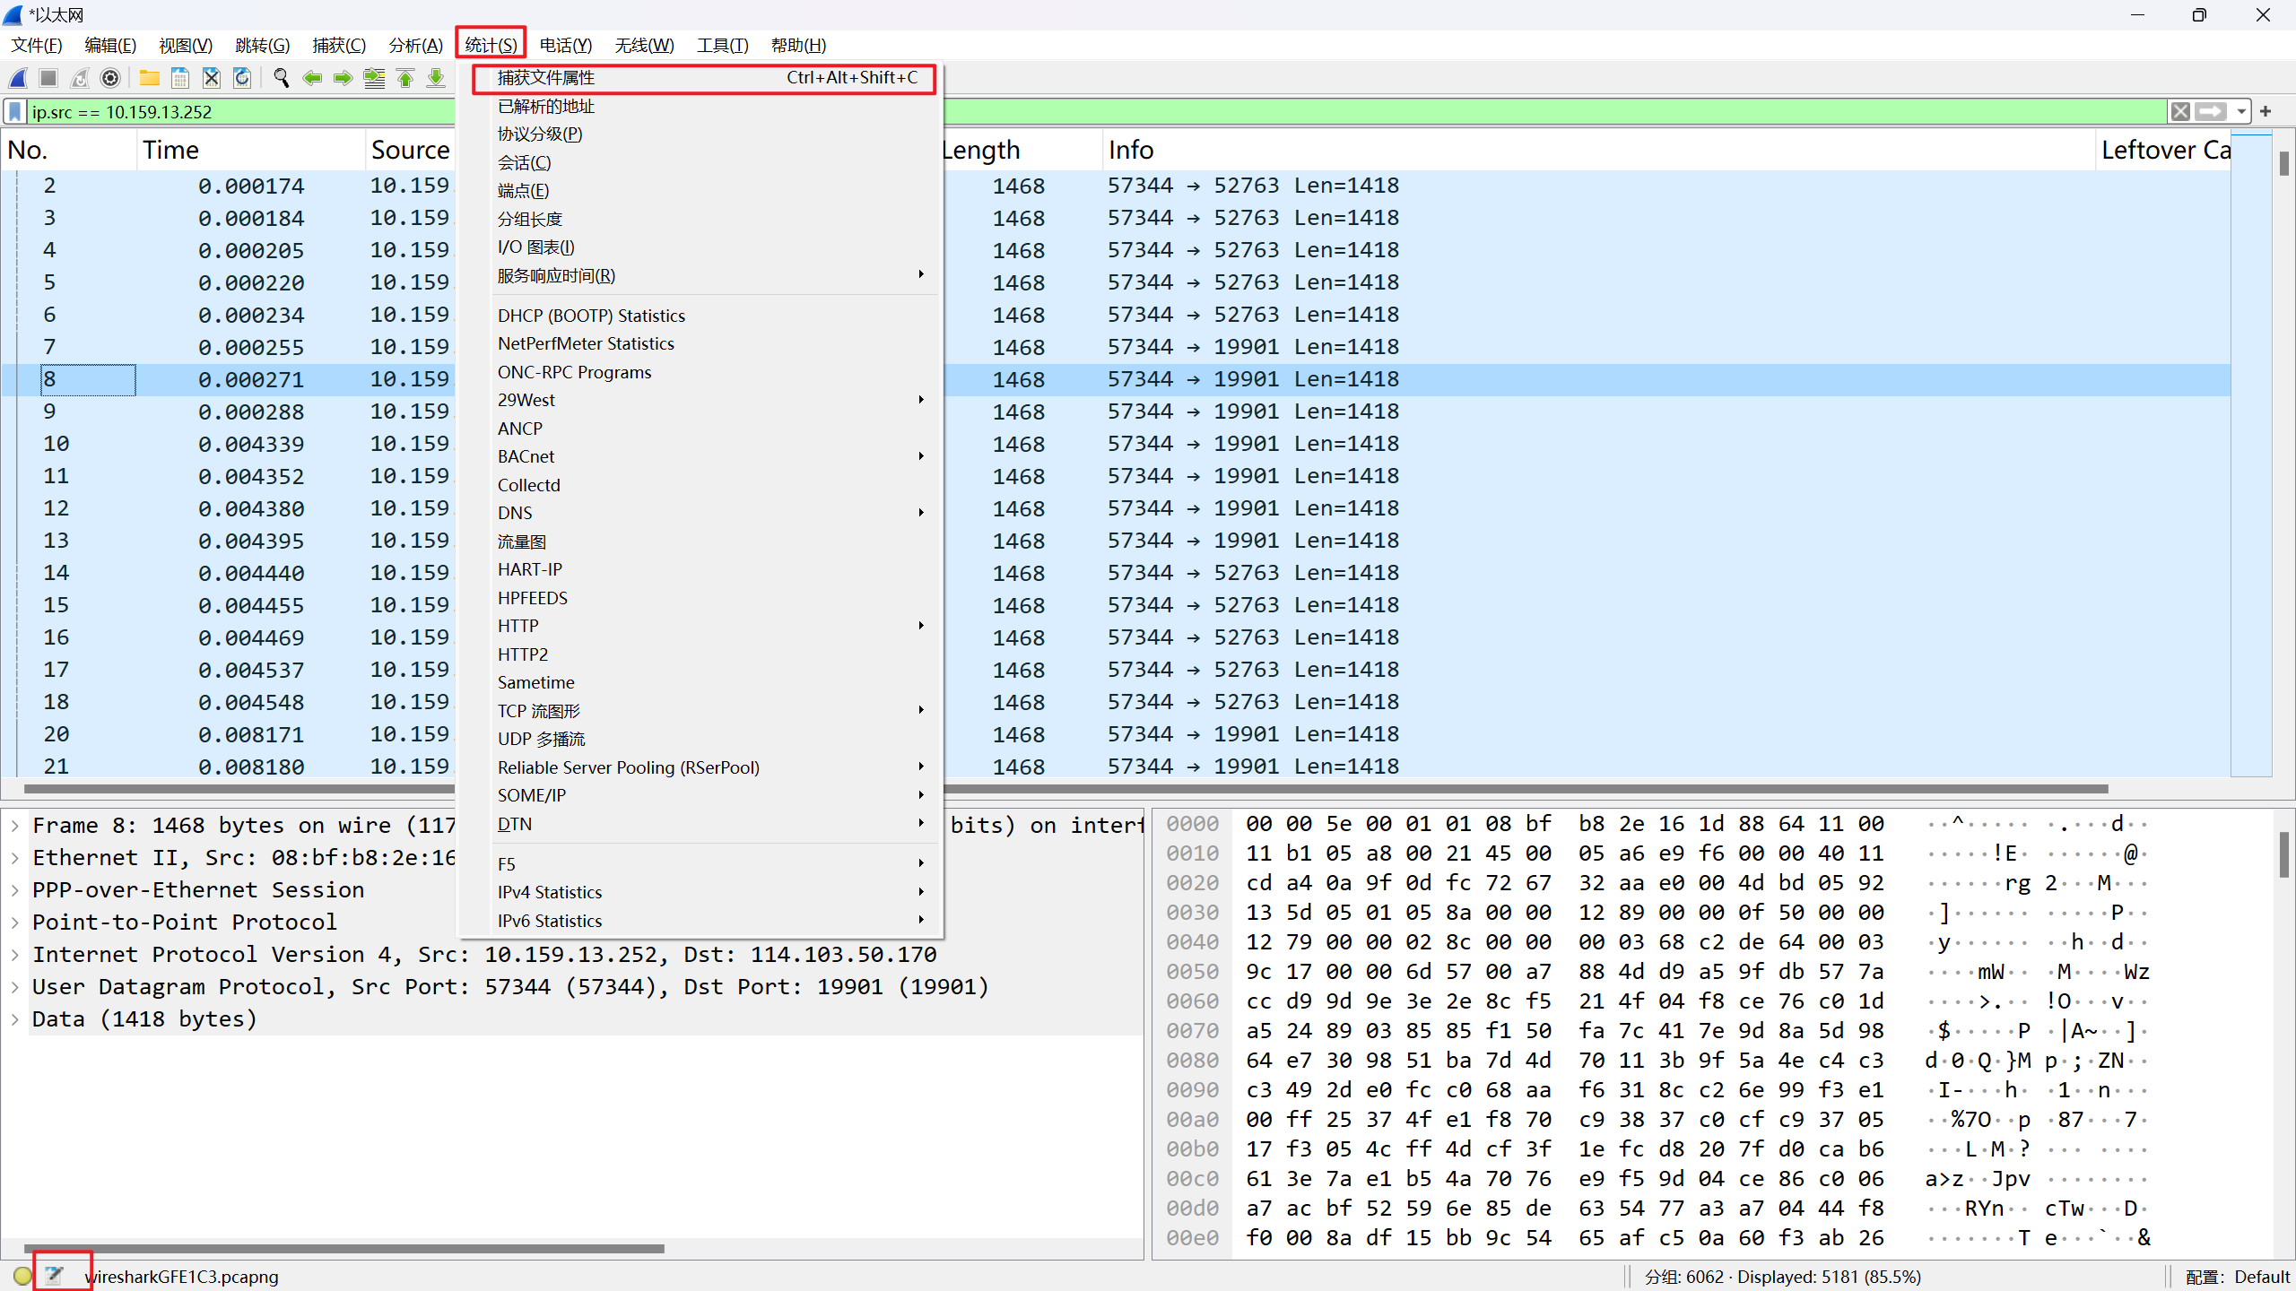Click the close capture file icon
Viewport: 2296px width, 1291px height.
click(x=211, y=79)
